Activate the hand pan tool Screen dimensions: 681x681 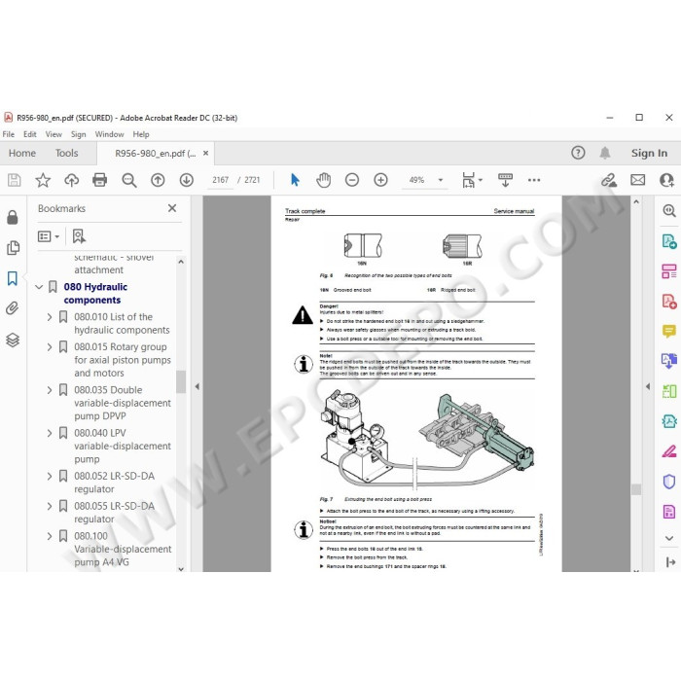click(x=324, y=180)
